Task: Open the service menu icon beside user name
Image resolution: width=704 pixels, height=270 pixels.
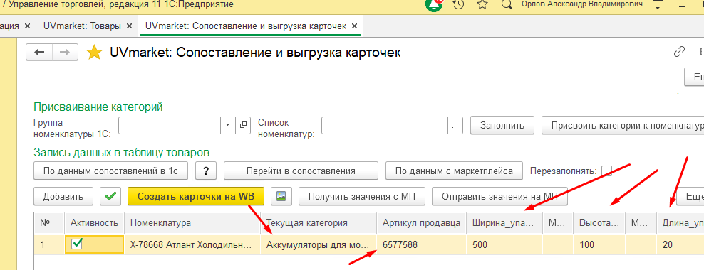Action: [x=658, y=5]
